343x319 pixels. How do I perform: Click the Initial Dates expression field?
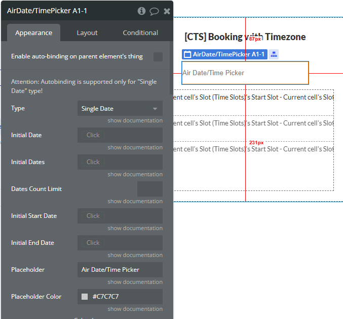pos(120,162)
